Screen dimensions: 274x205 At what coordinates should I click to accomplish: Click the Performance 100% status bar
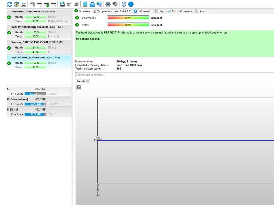tap(128, 18)
